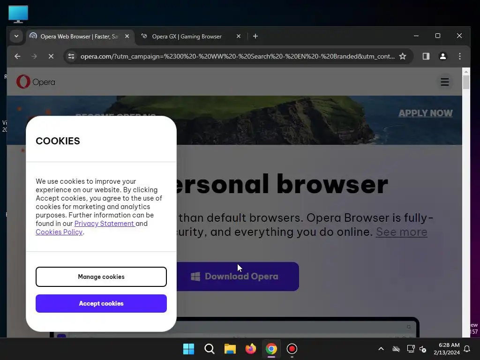Click Manage cookies button
Viewport: 480px width, 360px height.
click(x=101, y=277)
